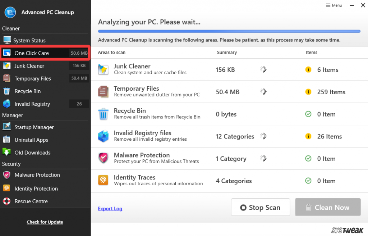Click the 1 Category summary text

tap(231, 159)
